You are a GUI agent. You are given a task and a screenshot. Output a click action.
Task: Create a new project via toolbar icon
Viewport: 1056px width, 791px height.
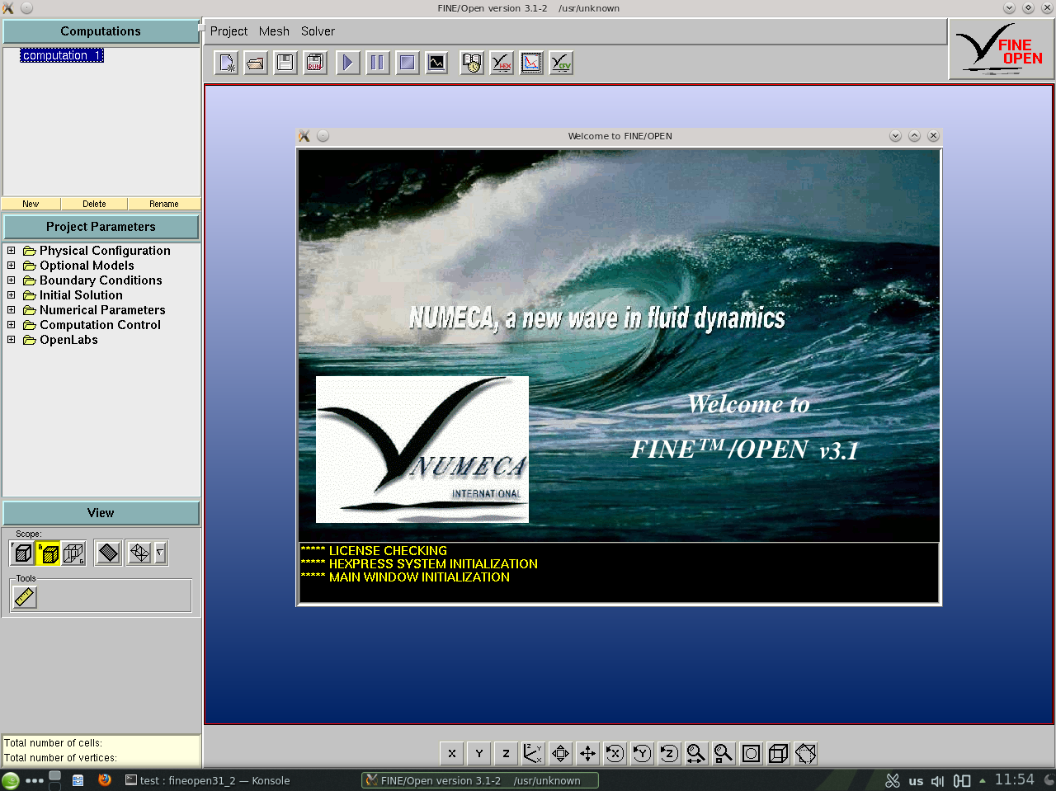(226, 63)
